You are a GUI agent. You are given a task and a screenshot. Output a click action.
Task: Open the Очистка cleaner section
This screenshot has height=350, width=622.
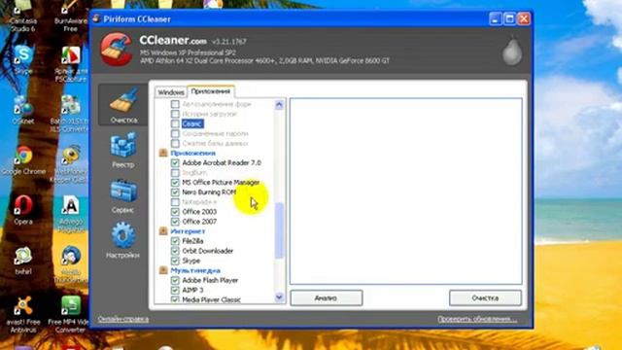(x=123, y=105)
